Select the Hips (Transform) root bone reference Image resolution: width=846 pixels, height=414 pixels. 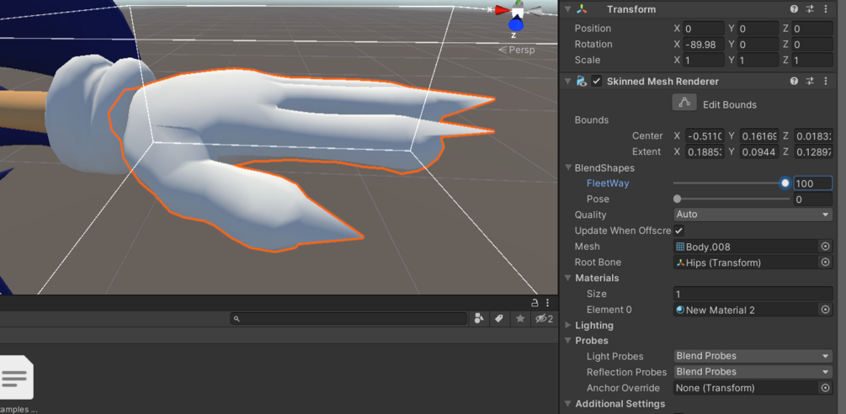coord(747,263)
